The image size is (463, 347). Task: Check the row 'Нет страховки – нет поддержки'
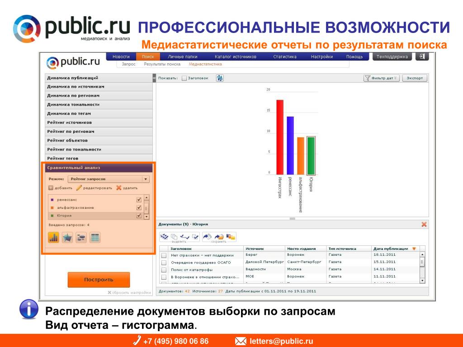point(164,255)
